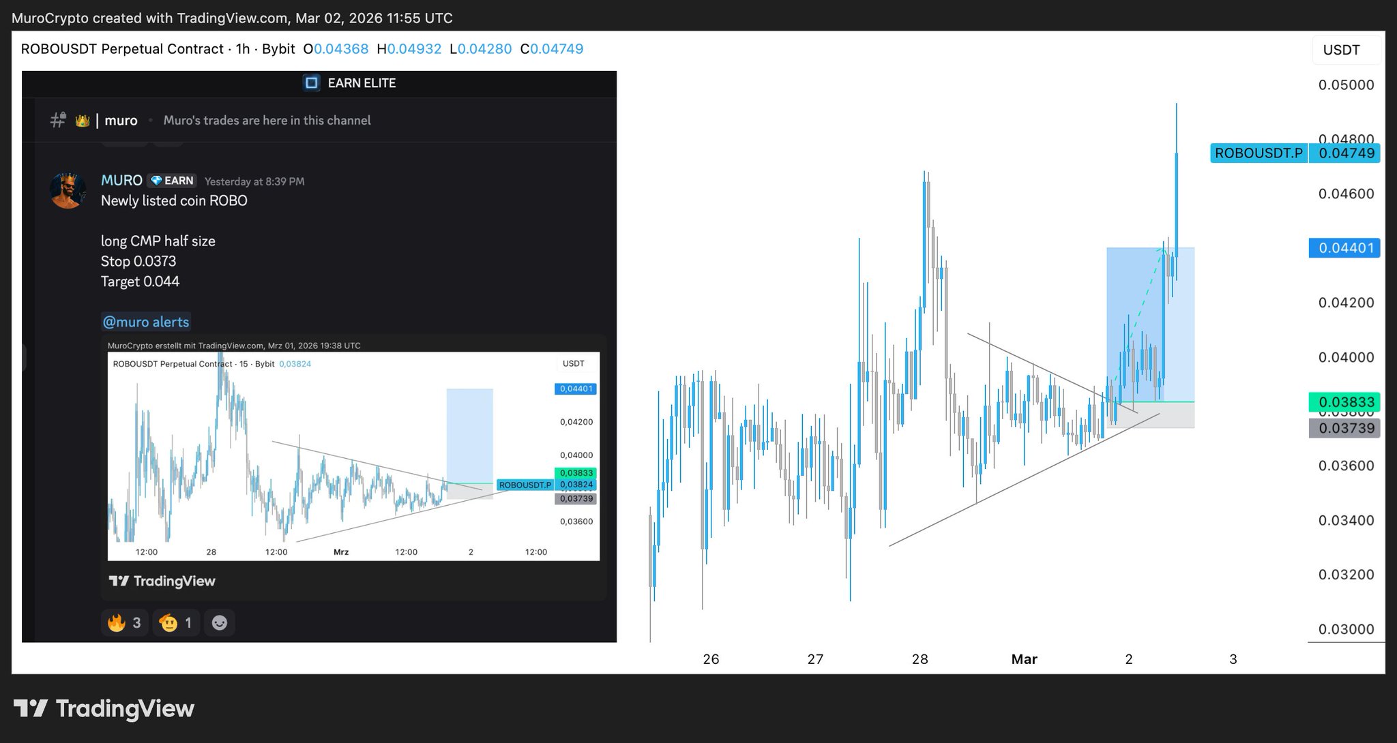The width and height of the screenshot is (1397, 743).
Task: Click the TradingView logo at bottom left
Action: 104,708
